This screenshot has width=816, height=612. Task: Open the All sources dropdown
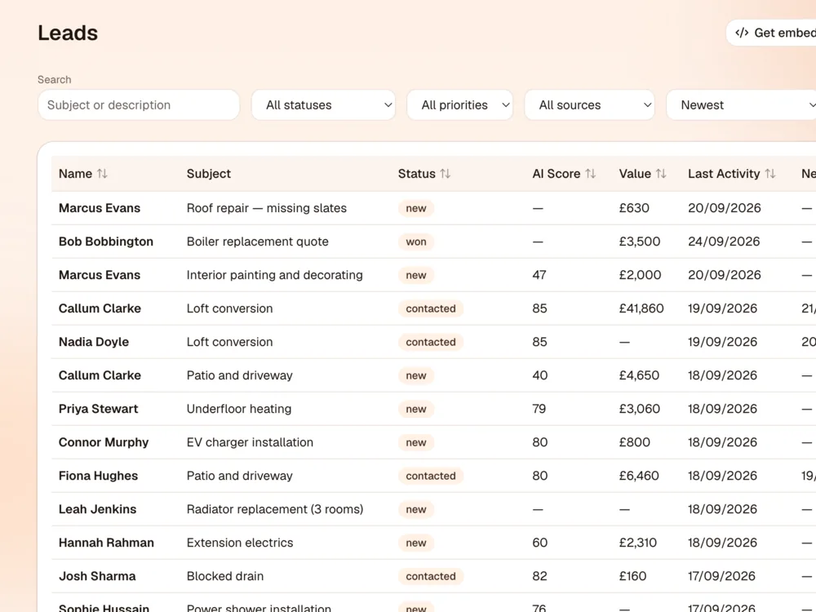pos(590,105)
